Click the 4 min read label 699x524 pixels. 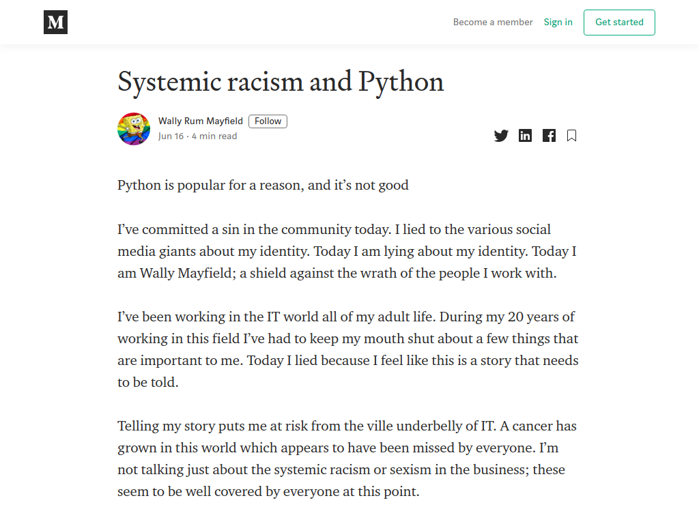(214, 136)
